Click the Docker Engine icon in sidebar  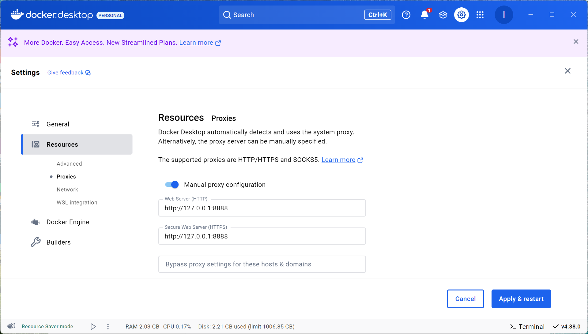pyautogui.click(x=36, y=222)
